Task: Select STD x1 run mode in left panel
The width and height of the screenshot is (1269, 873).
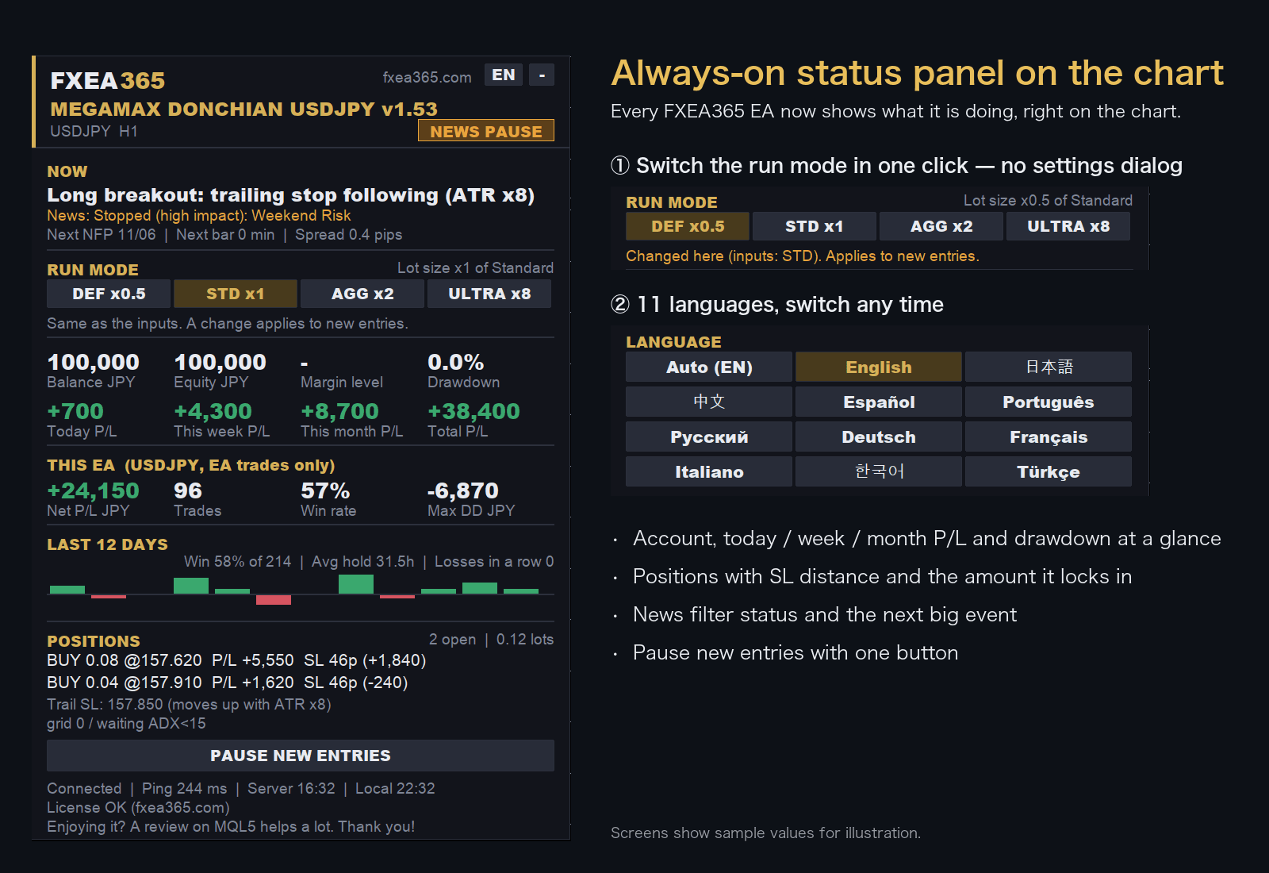Action: click(x=236, y=294)
